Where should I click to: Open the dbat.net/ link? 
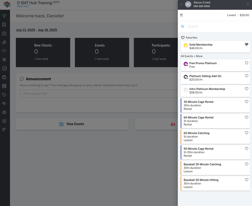23,6
